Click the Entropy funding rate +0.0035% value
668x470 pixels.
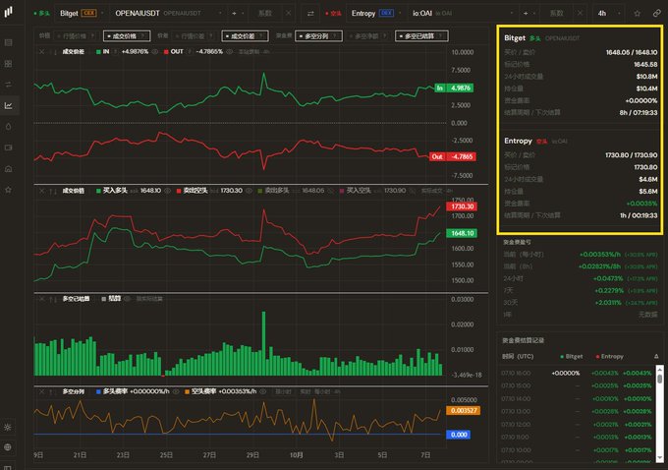point(641,204)
